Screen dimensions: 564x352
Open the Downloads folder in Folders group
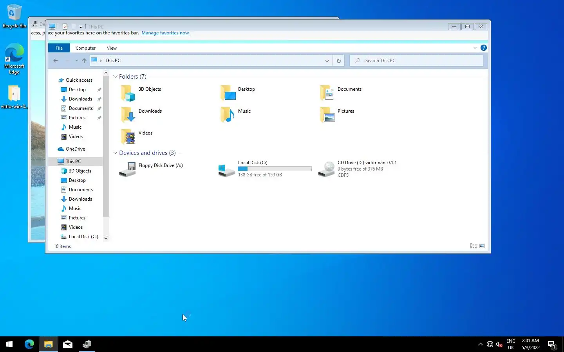point(128,115)
